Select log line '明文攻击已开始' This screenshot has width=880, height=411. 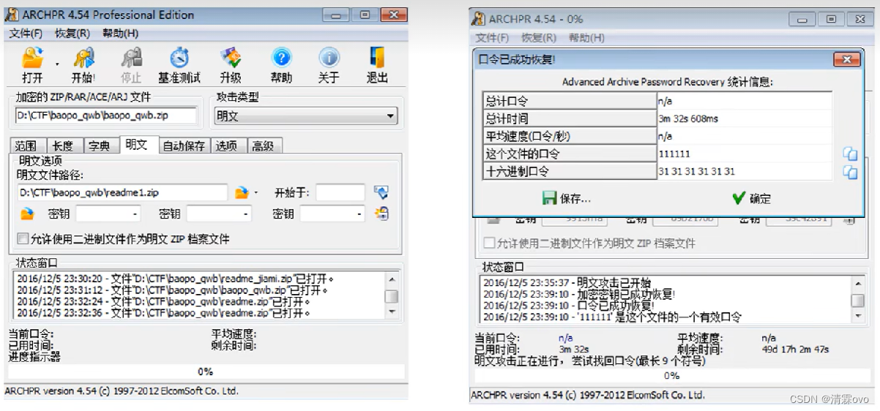pos(567,282)
